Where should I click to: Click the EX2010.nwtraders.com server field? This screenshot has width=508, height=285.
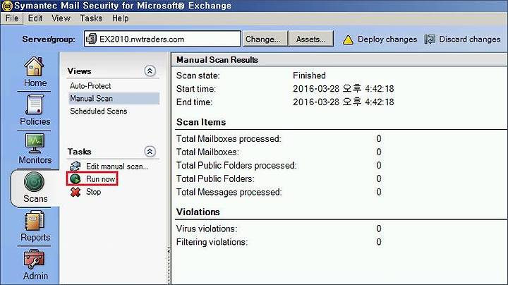click(x=162, y=39)
